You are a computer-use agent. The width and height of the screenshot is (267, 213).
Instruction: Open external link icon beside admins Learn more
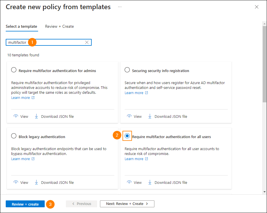(x=33, y=97)
